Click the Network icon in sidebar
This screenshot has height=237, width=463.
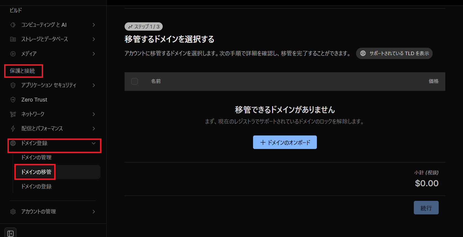13,114
